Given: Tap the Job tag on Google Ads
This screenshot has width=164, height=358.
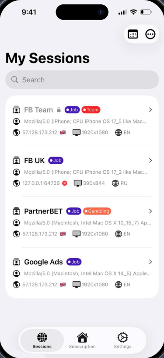Looking at the screenshot, I should pos(74,262).
